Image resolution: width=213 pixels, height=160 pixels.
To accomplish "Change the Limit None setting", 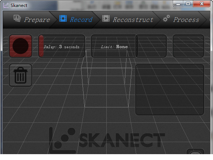I will pyautogui.click(x=114, y=46).
